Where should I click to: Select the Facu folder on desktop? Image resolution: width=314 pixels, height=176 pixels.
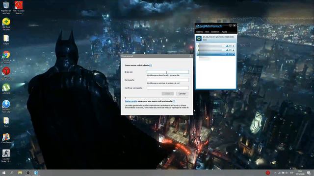click(x=6, y=122)
